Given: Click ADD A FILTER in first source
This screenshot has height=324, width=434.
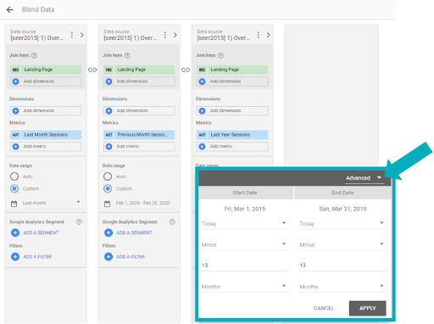Looking at the screenshot, I should [x=37, y=257].
